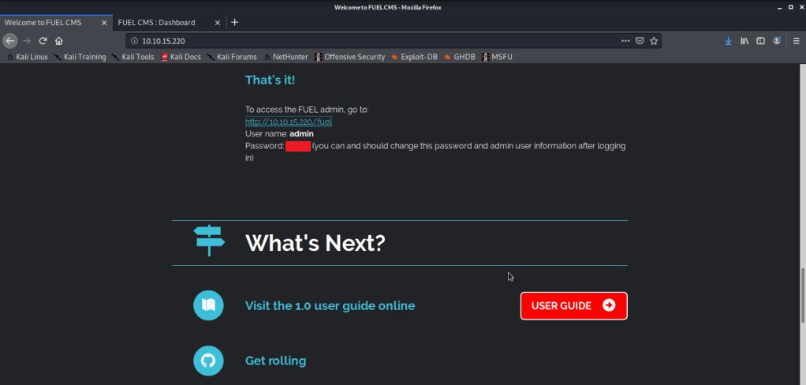806x385 pixels.
Task: Click the browser Back arrow button
Action: click(11, 40)
